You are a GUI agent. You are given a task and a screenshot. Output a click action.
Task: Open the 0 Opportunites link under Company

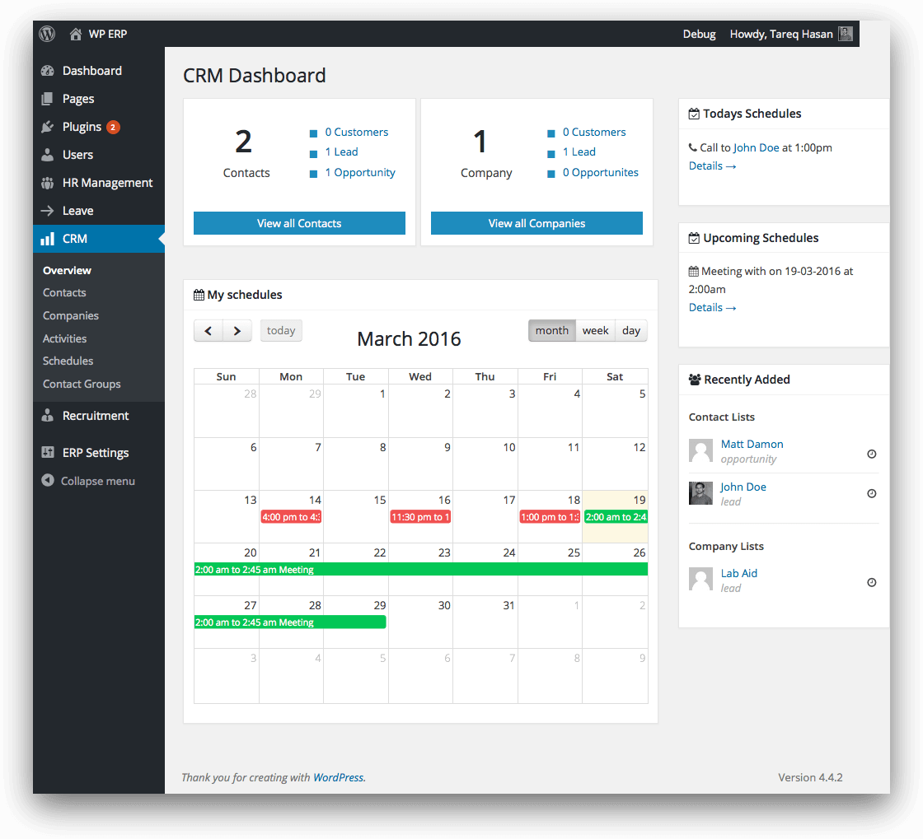601,172
